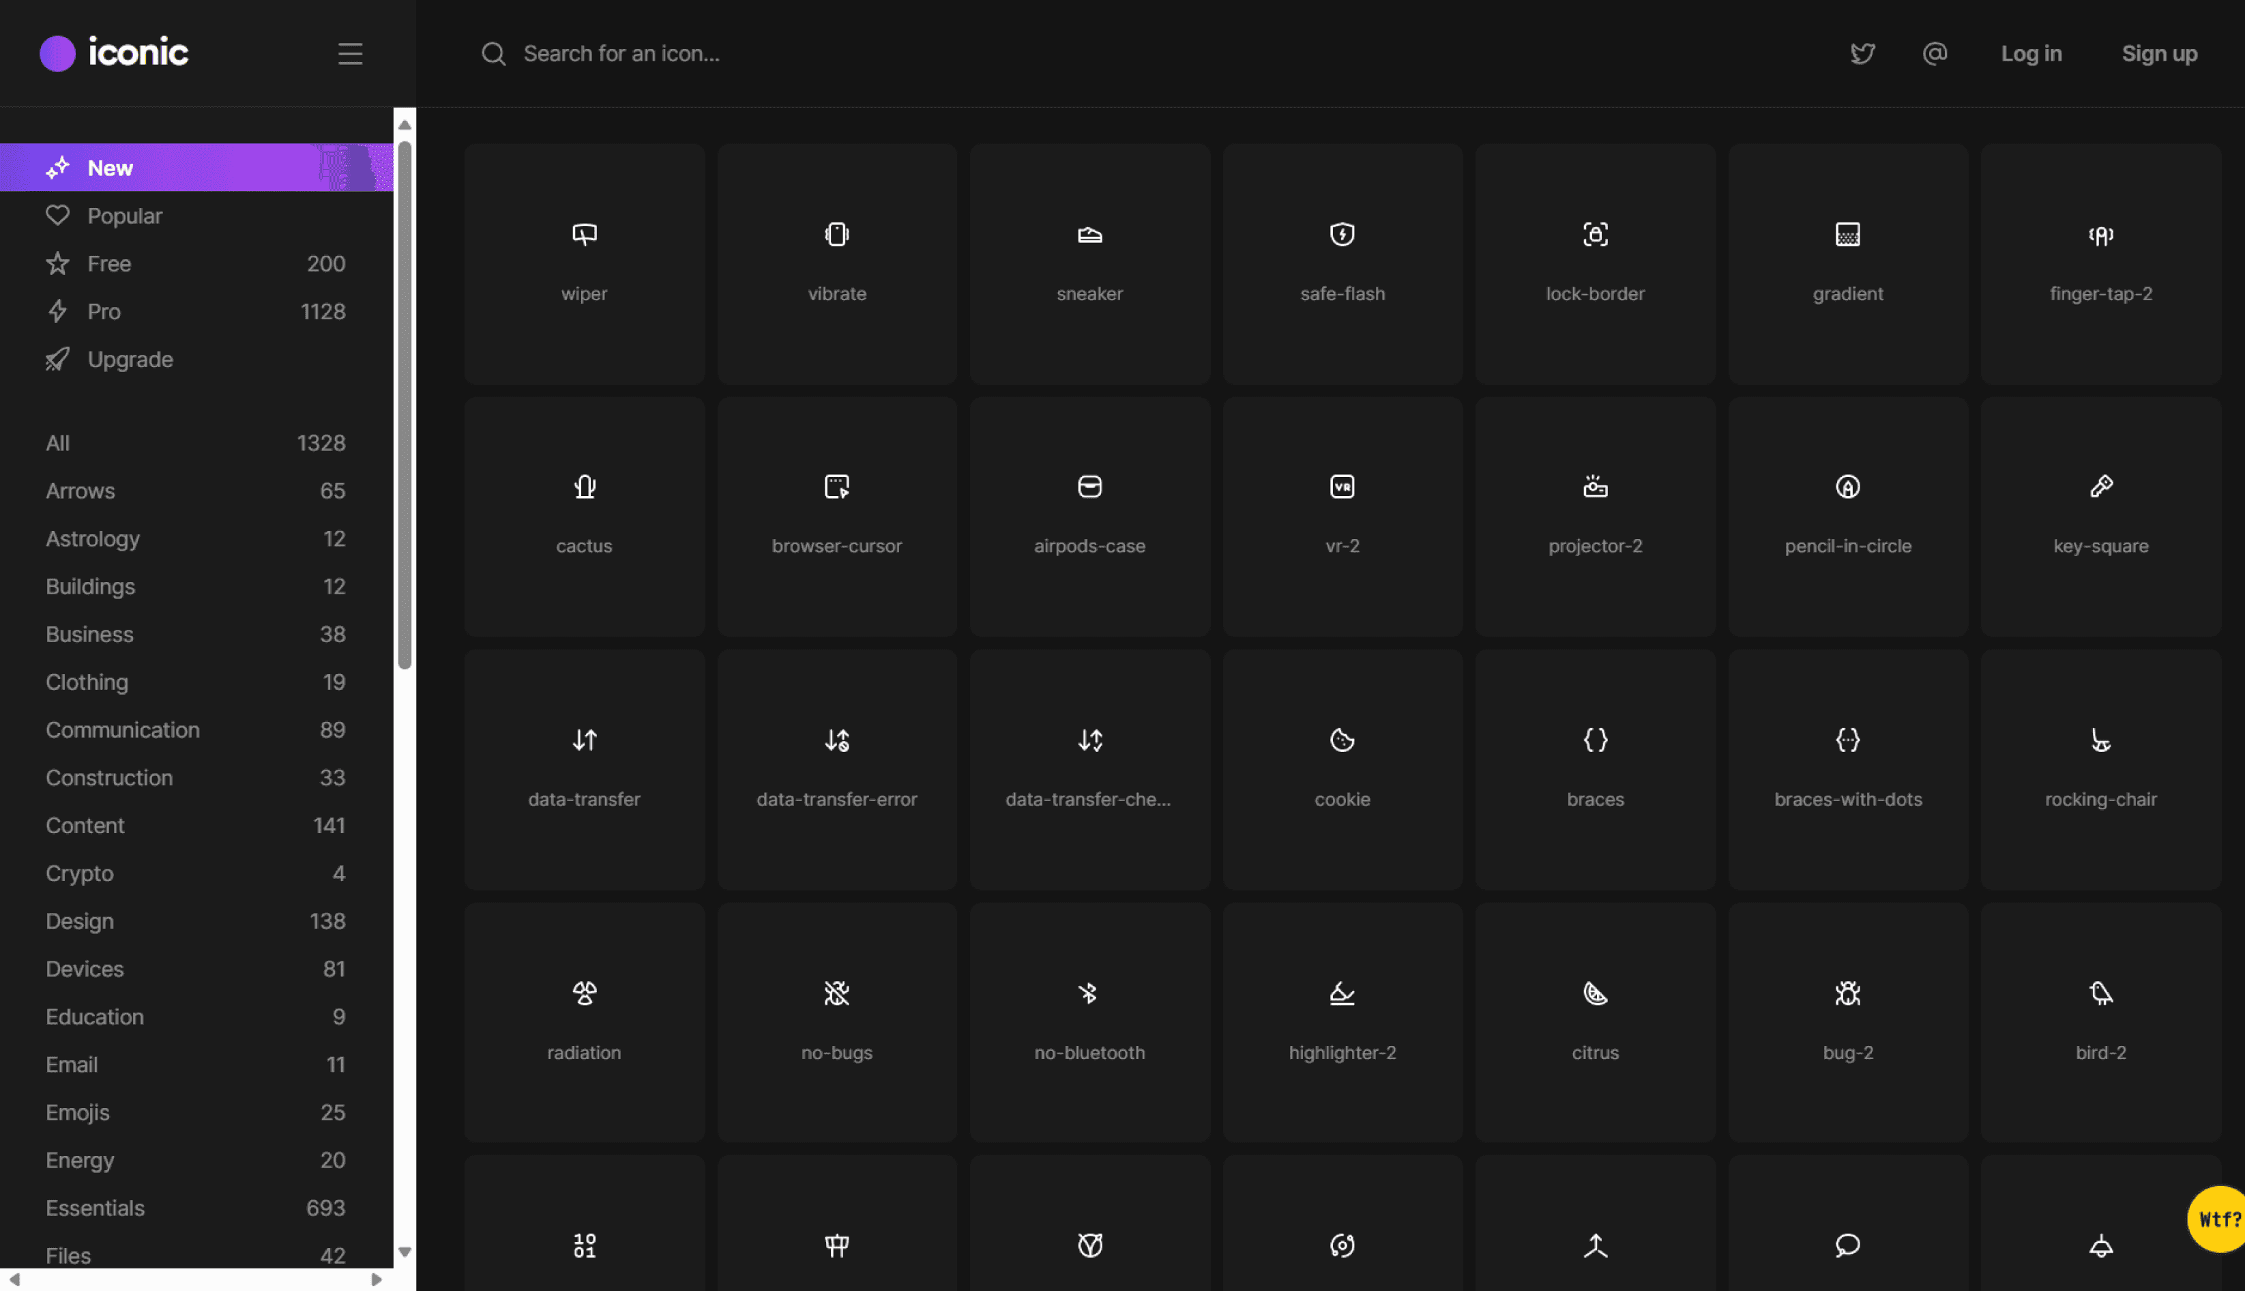2245x1291 pixels.
Task: Browse the Emojis category
Action: [196, 1113]
